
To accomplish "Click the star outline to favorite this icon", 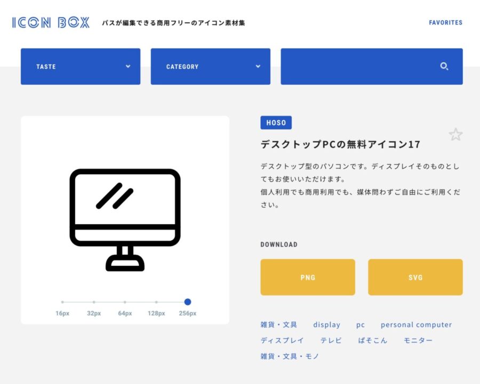I will click(x=455, y=134).
